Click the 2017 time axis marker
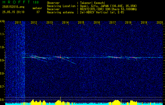 (113, 23)
